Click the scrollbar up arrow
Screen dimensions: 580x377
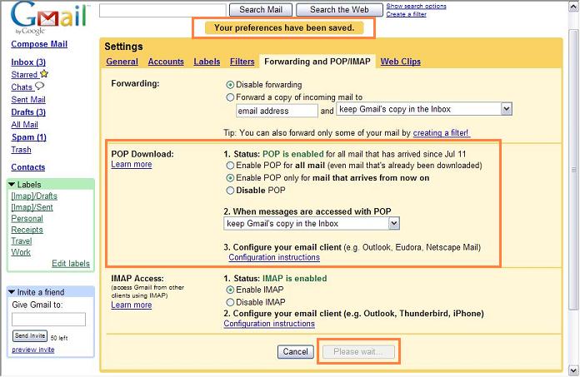click(573, 7)
